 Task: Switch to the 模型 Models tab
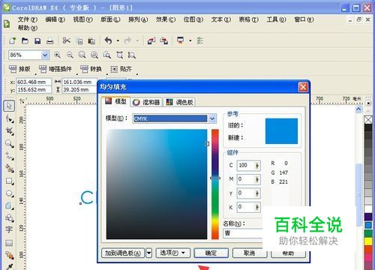coord(116,101)
